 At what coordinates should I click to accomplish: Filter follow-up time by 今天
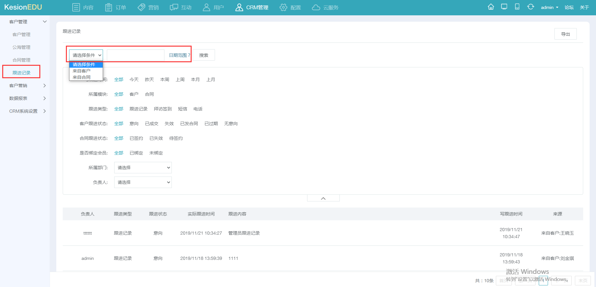point(134,79)
